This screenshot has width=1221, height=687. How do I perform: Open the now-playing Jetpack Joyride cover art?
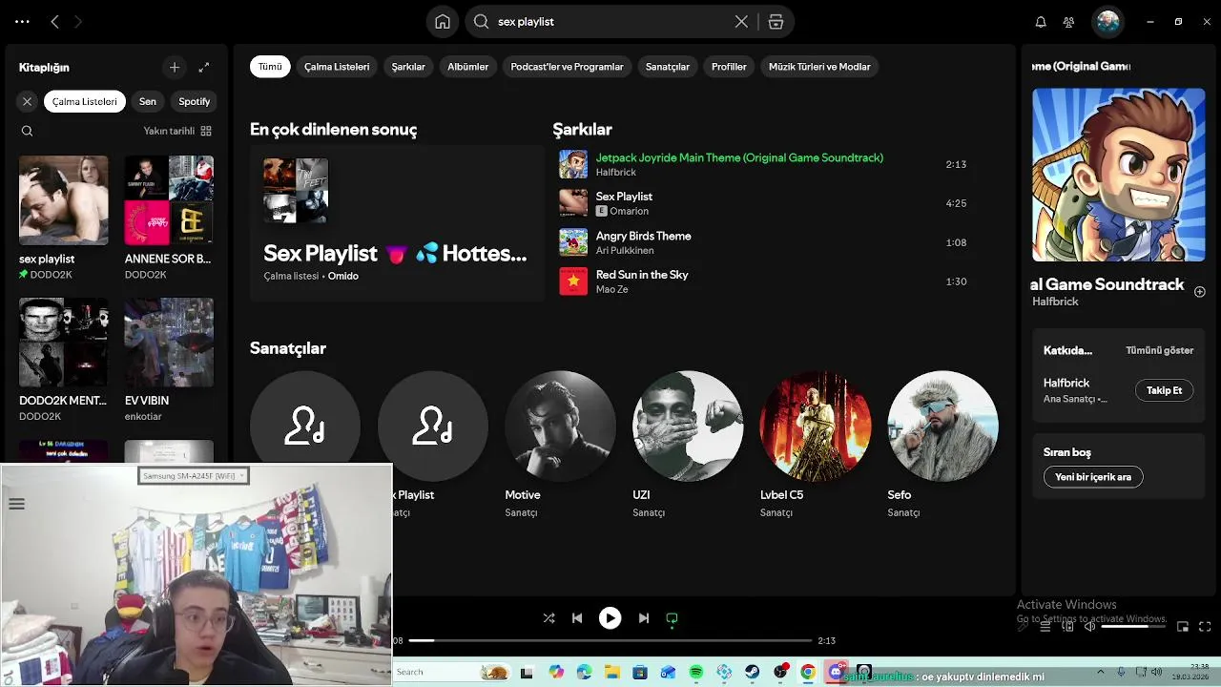click(x=1118, y=175)
